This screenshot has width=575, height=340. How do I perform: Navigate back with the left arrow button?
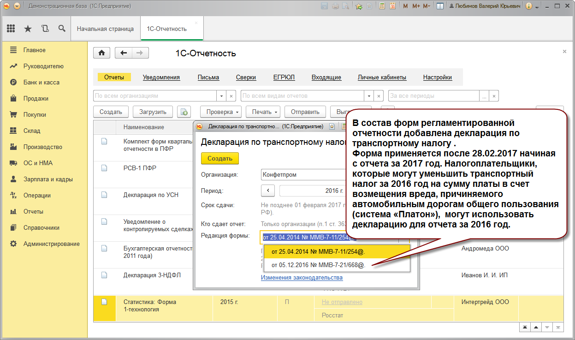(123, 53)
